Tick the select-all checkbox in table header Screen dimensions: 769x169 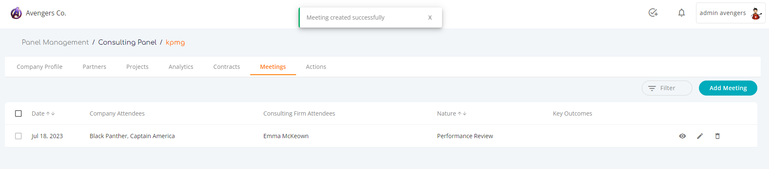point(18,114)
